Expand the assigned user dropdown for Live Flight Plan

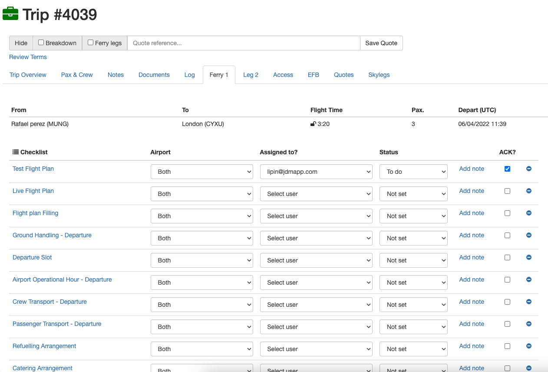coord(316,194)
